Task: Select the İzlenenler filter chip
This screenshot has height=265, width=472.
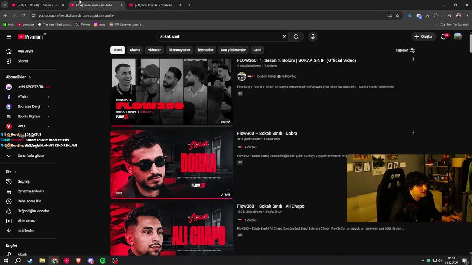Action: pos(206,50)
